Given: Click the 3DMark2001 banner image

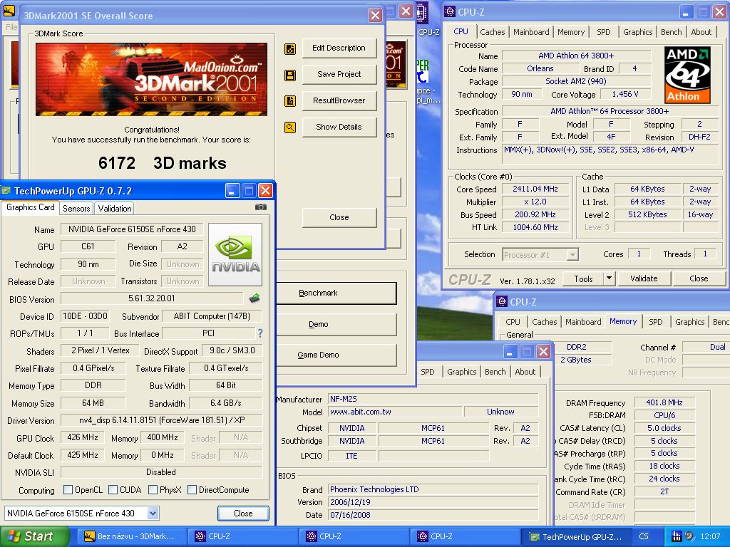Looking at the screenshot, I should [x=151, y=79].
